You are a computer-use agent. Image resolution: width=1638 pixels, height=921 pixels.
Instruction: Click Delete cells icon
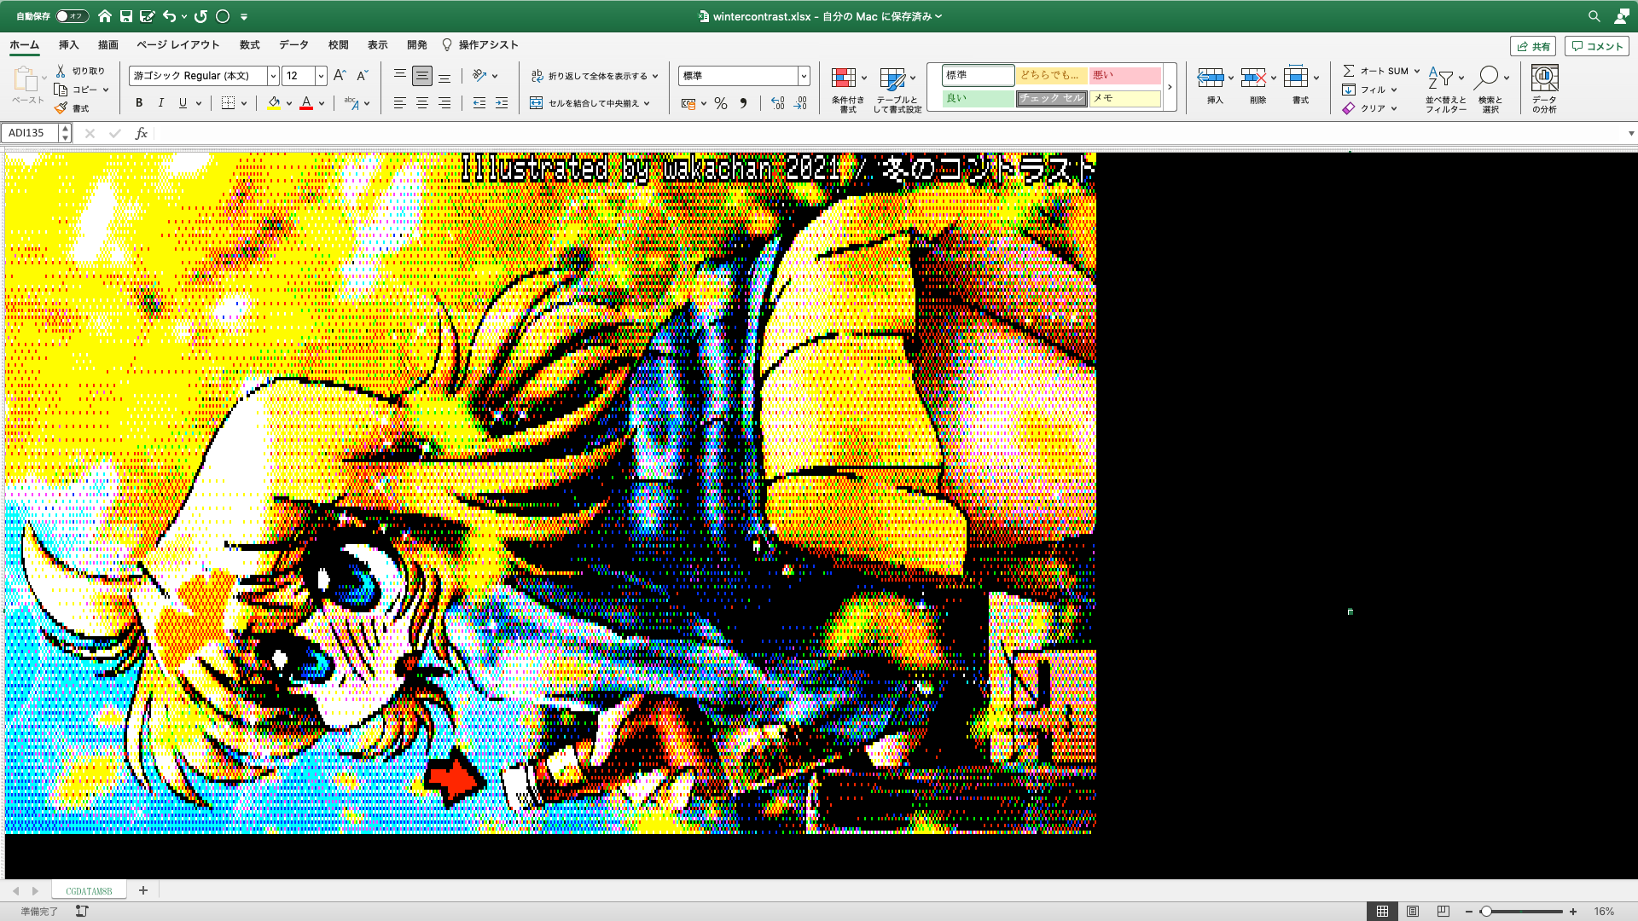click(1253, 78)
